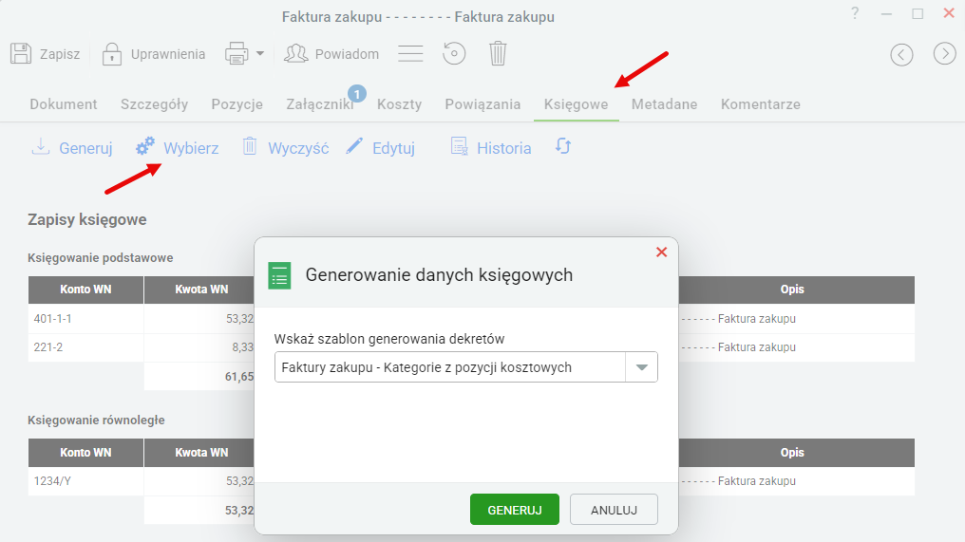Click the 61,65 total amount
965x542 pixels.
tap(199, 377)
